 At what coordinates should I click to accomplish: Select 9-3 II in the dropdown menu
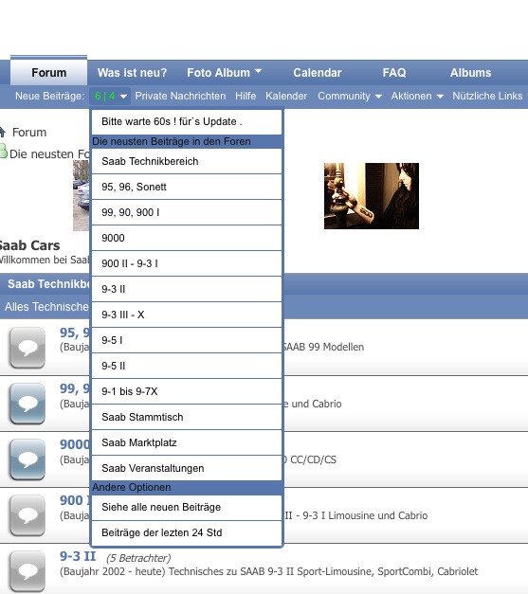point(187,289)
